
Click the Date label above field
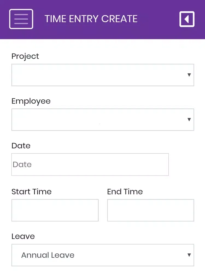tap(21, 146)
